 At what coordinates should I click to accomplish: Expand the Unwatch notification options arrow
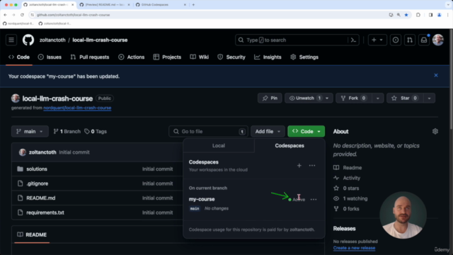(327, 98)
